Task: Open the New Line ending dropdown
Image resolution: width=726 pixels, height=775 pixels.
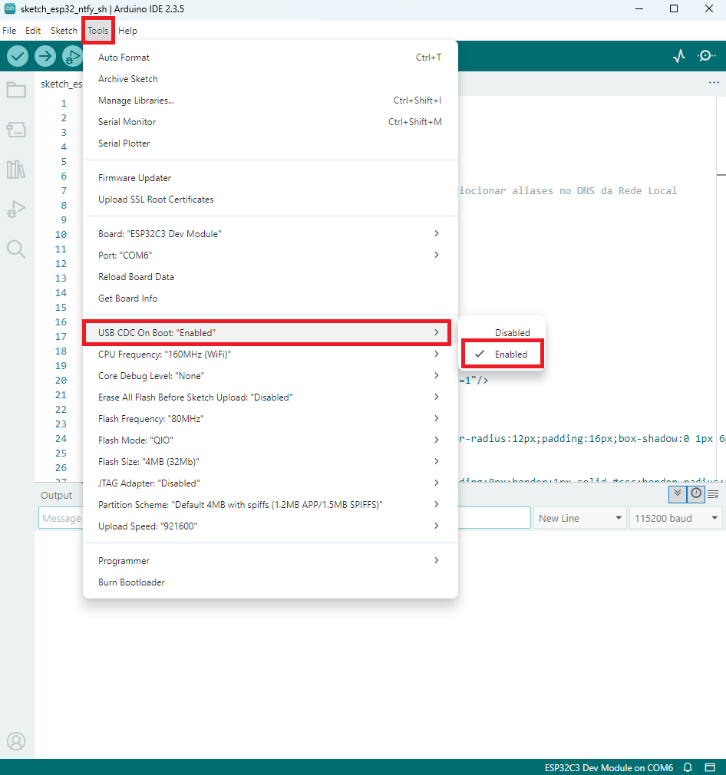Action: 579,519
